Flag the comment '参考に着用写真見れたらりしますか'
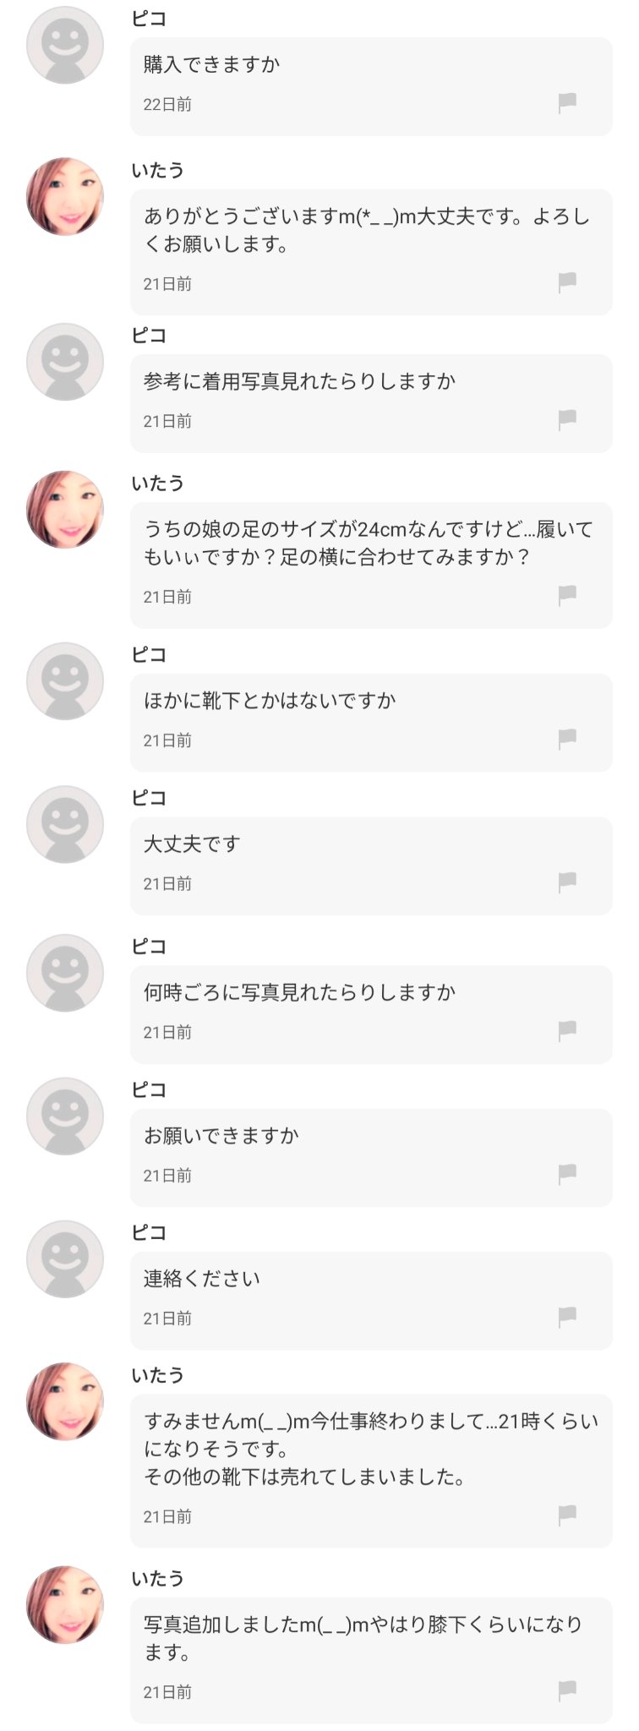This screenshot has width=639, height=1731. click(567, 419)
